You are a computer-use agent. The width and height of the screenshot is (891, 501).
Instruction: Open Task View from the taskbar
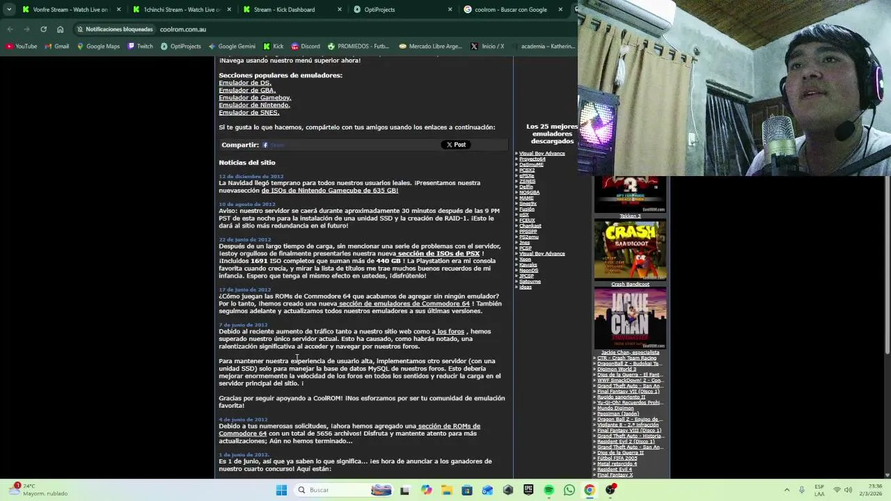405,490
